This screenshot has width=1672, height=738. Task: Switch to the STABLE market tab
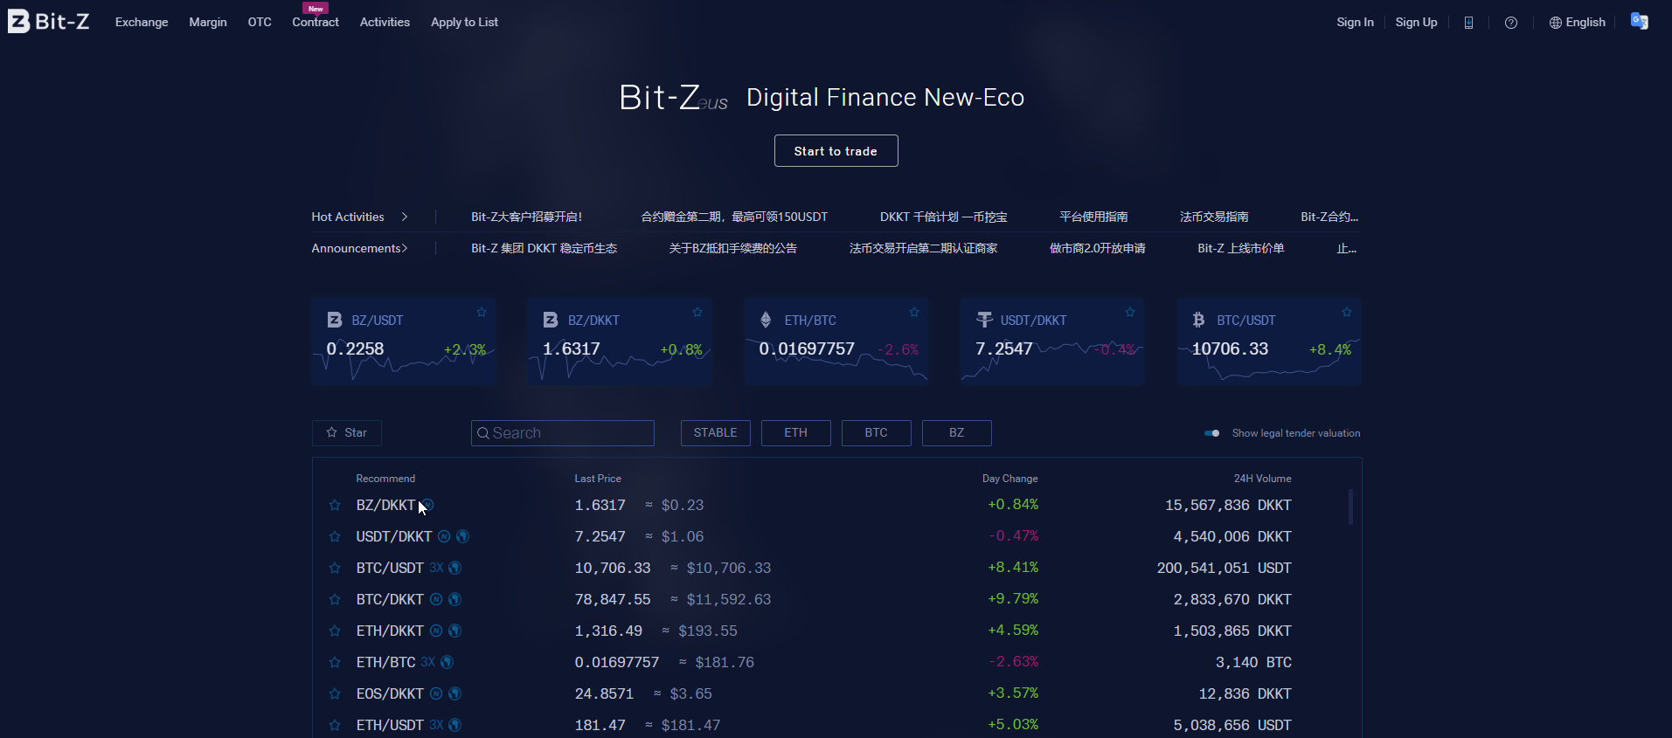(716, 433)
